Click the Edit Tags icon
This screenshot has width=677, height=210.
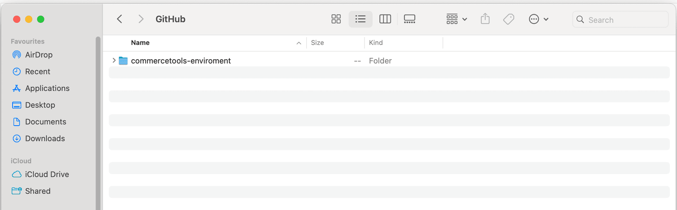tap(509, 19)
